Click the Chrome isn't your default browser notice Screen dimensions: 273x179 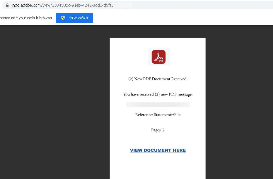coord(26,18)
